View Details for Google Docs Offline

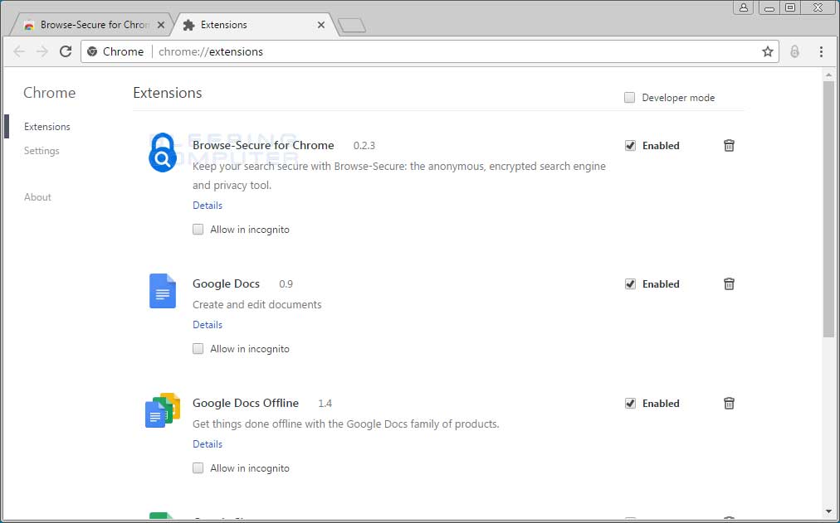pyautogui.click(x=208, y=444)
